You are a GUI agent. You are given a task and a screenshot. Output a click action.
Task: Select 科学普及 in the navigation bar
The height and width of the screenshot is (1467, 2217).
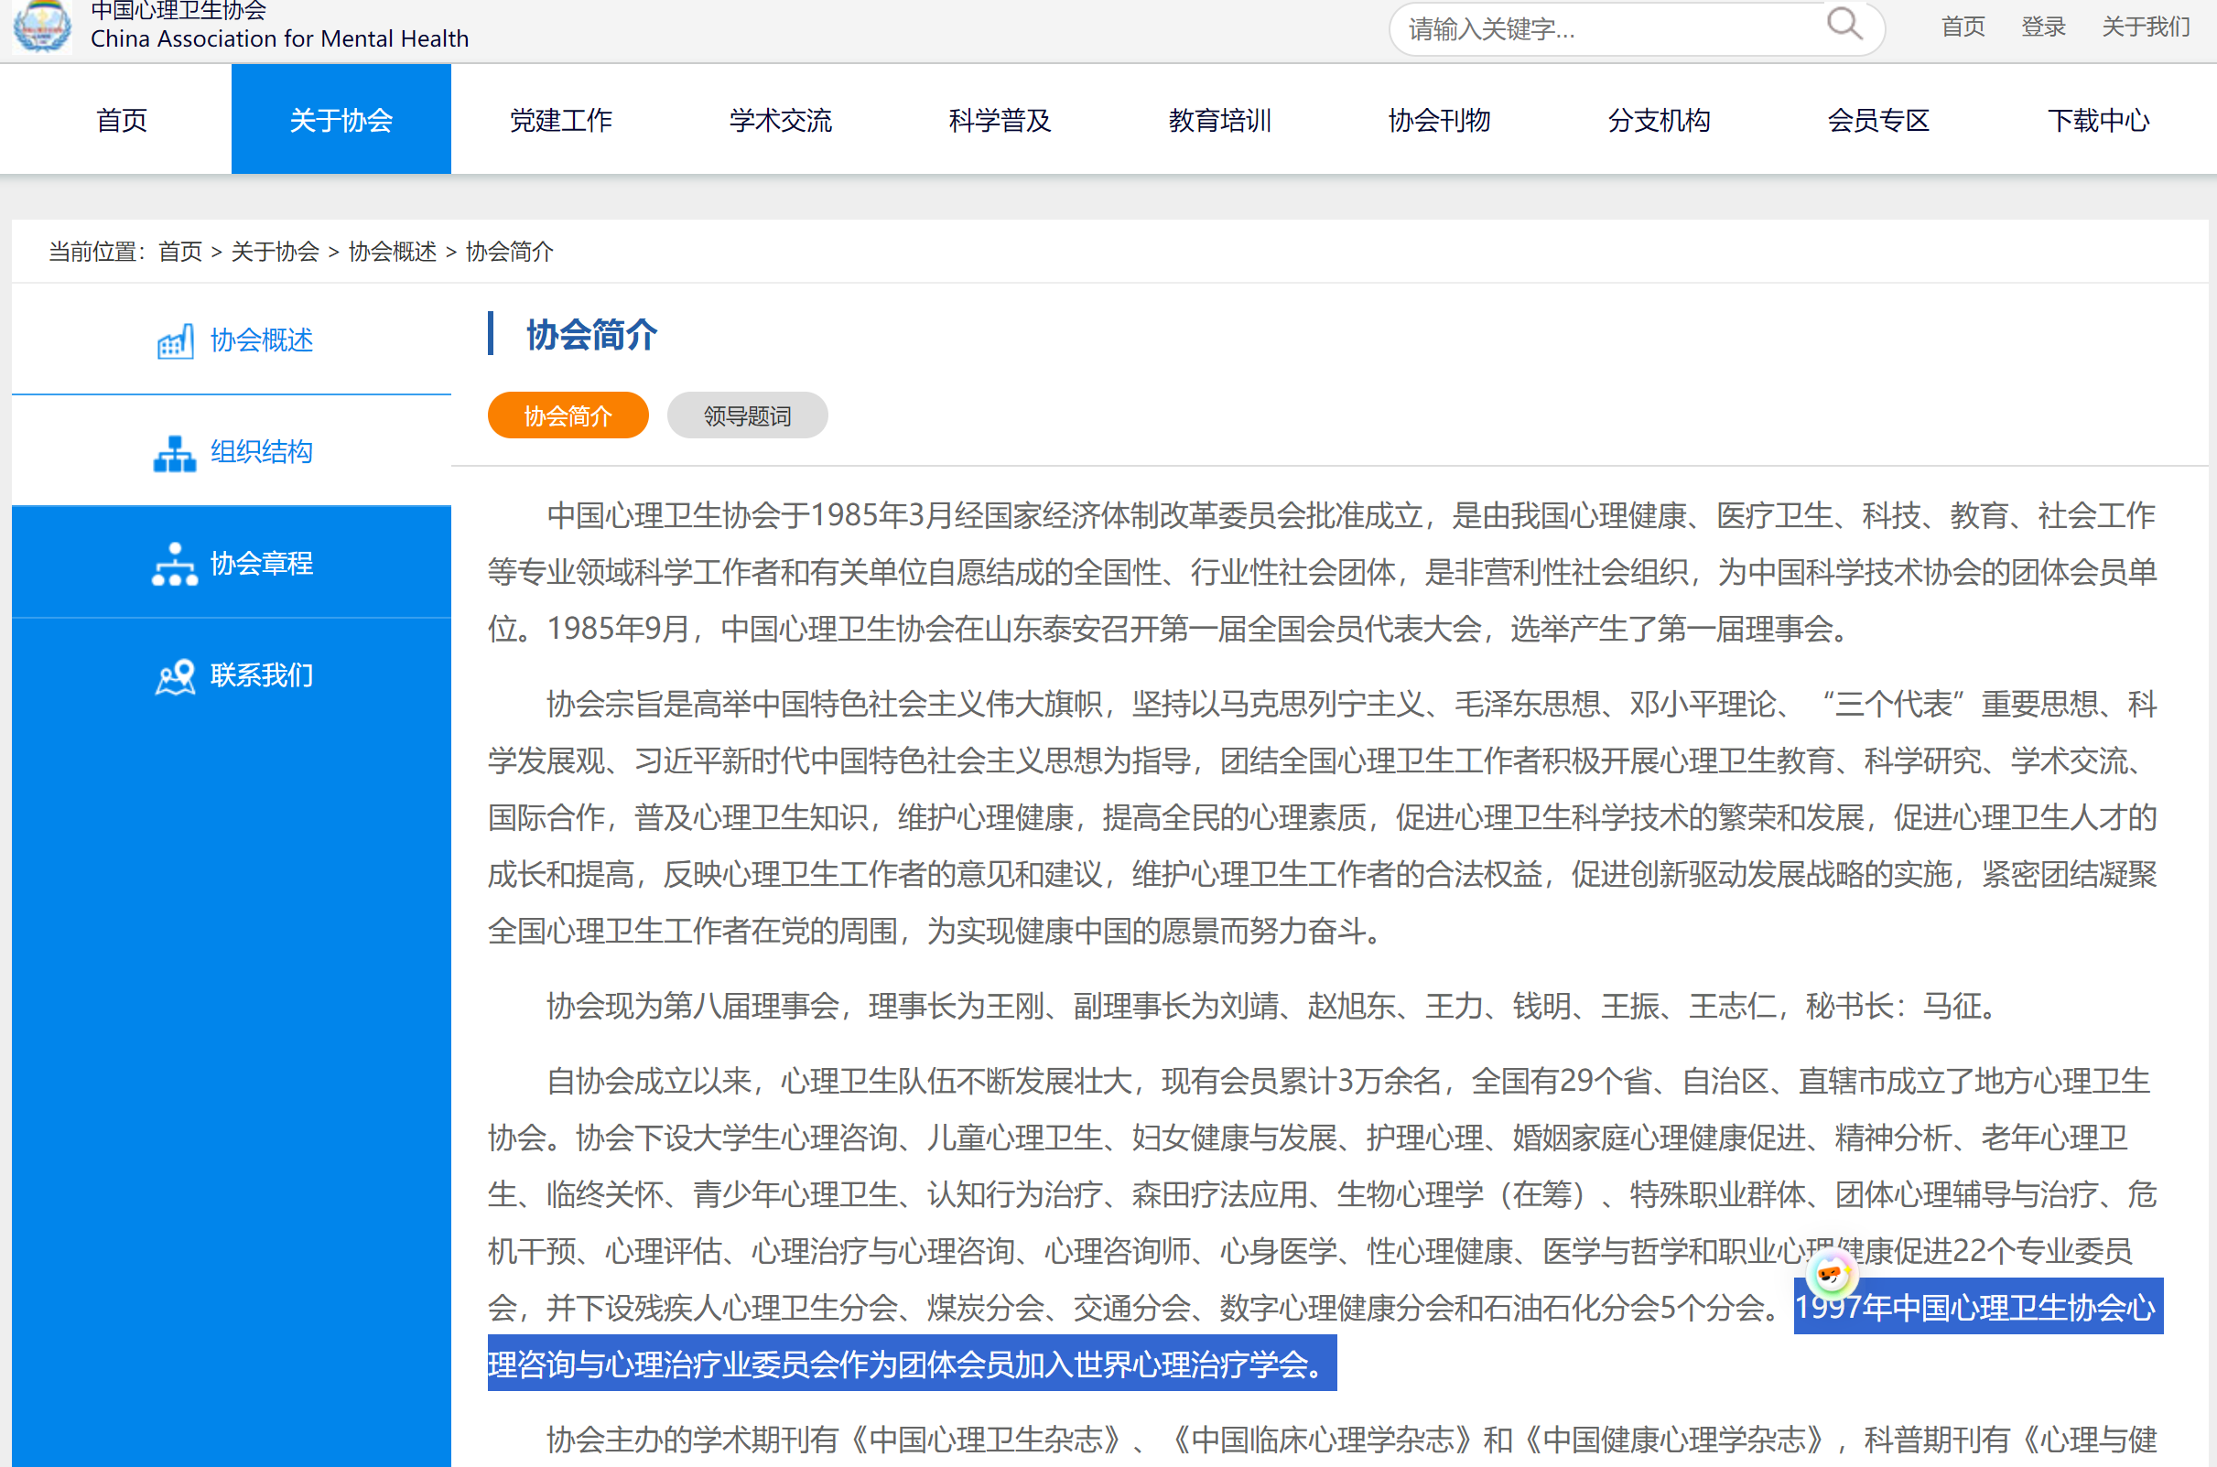click(x=1000, y=120)
